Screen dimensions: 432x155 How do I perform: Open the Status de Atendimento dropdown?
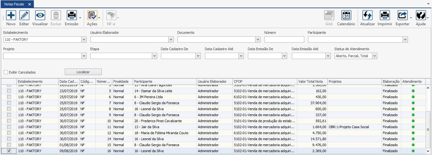coord(374,56)
